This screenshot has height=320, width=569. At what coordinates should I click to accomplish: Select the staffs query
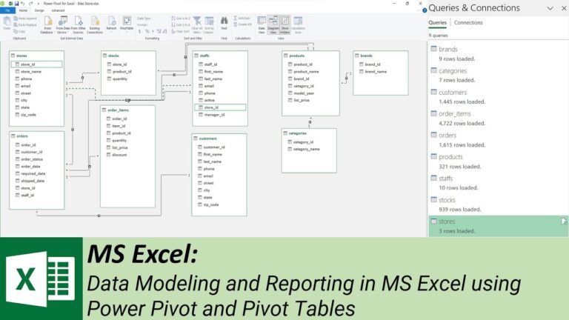point(498,182)
